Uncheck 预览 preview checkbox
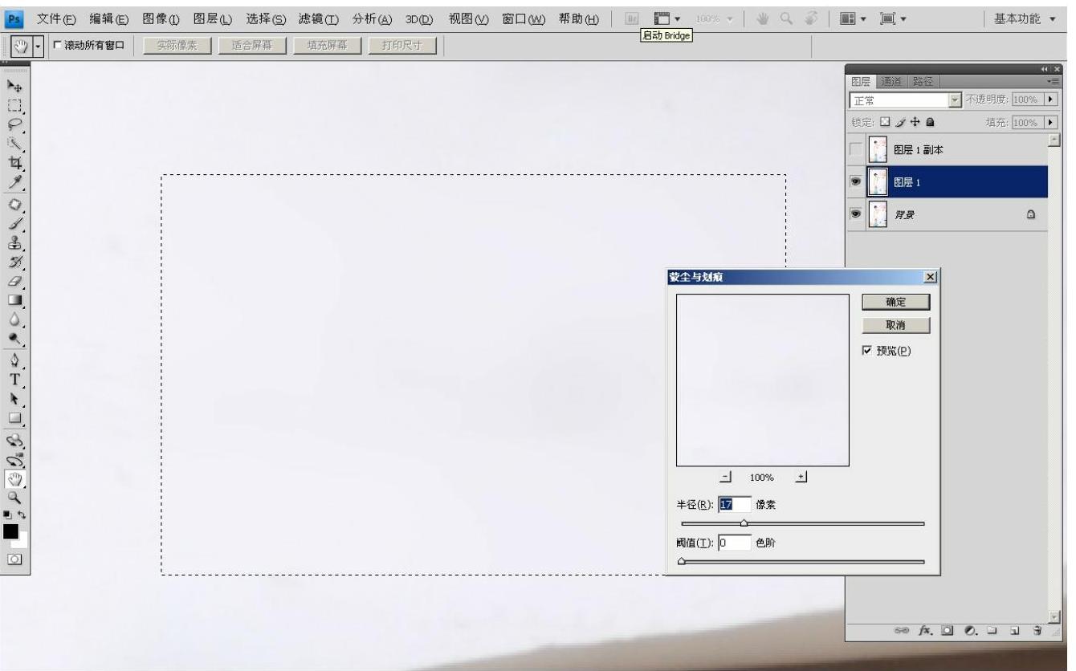Image resolution: width=1076 pixels, height=671 pixels. click(x=867, y=351)
